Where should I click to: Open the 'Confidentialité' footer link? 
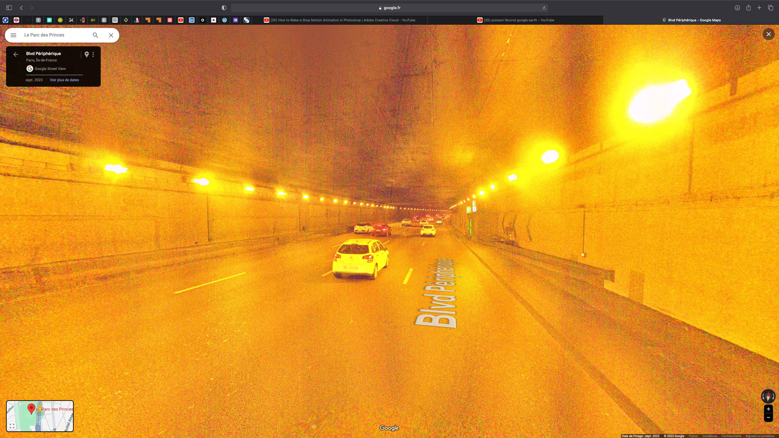(x=731, y=436)
